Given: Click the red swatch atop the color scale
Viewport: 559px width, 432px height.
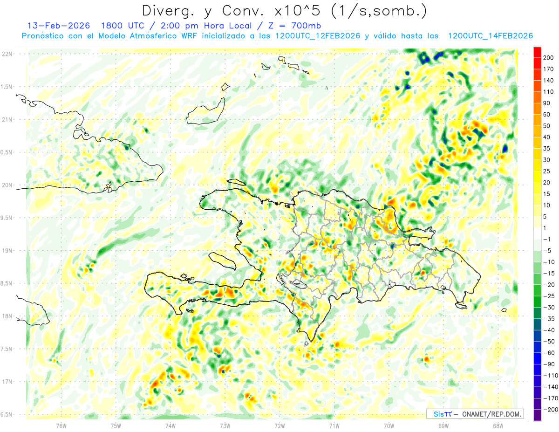Looking at the screenshot, I should pyautogui.click(x=537, y=52).
